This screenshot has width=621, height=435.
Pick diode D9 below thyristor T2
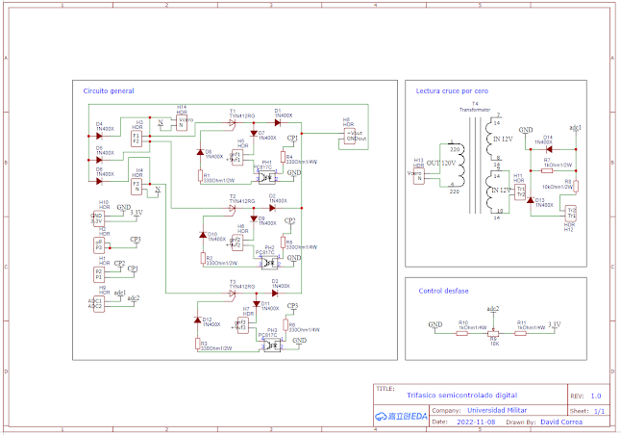[254, 218]
